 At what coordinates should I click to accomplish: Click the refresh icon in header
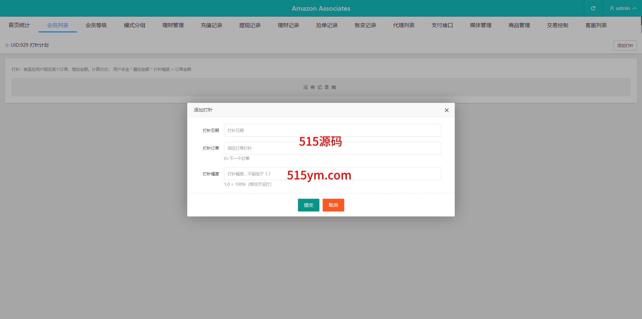coord(593,8)
